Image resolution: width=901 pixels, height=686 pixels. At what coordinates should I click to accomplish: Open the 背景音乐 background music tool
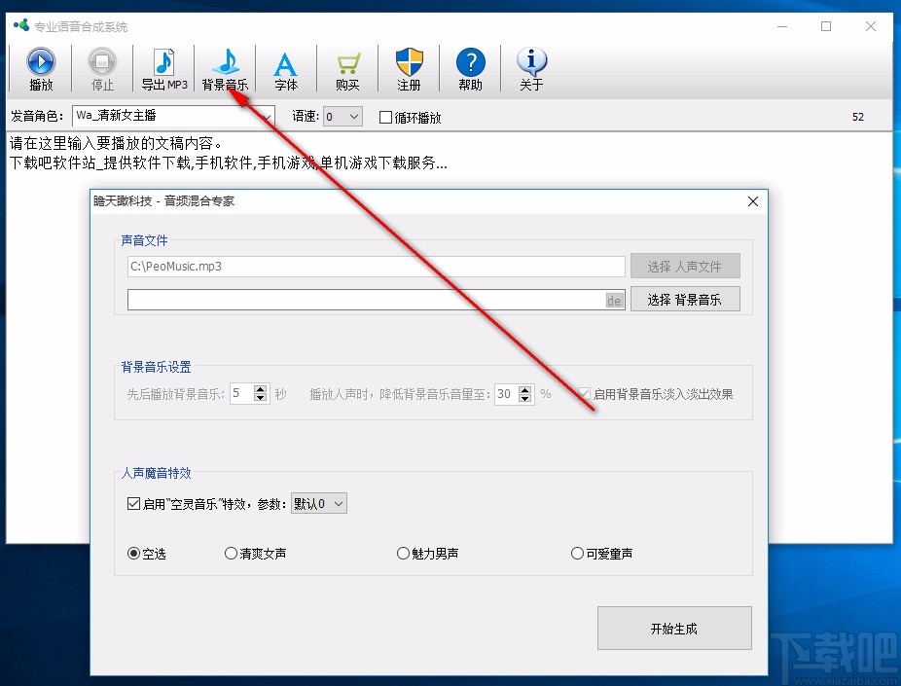[x=226, y=69]
